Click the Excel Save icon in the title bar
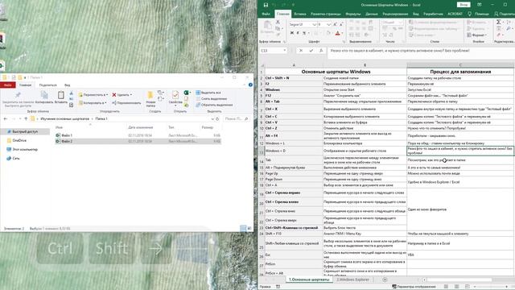This screenshot has width=515, height=290. coord(266,5)
